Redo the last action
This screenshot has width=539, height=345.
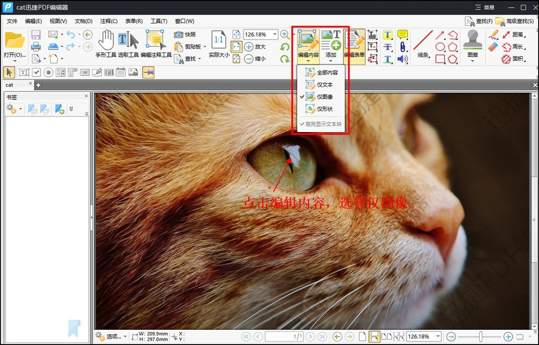(x=71, y=46)
